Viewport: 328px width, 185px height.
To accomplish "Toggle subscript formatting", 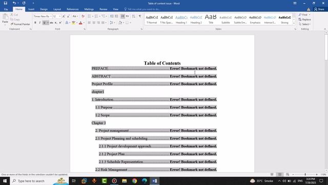I will [56, 23].
